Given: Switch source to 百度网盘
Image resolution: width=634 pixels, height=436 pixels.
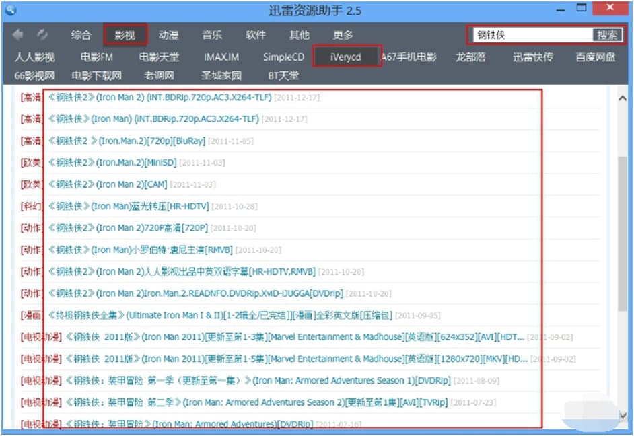Looking at the screenshot, I should coord(595,57).
